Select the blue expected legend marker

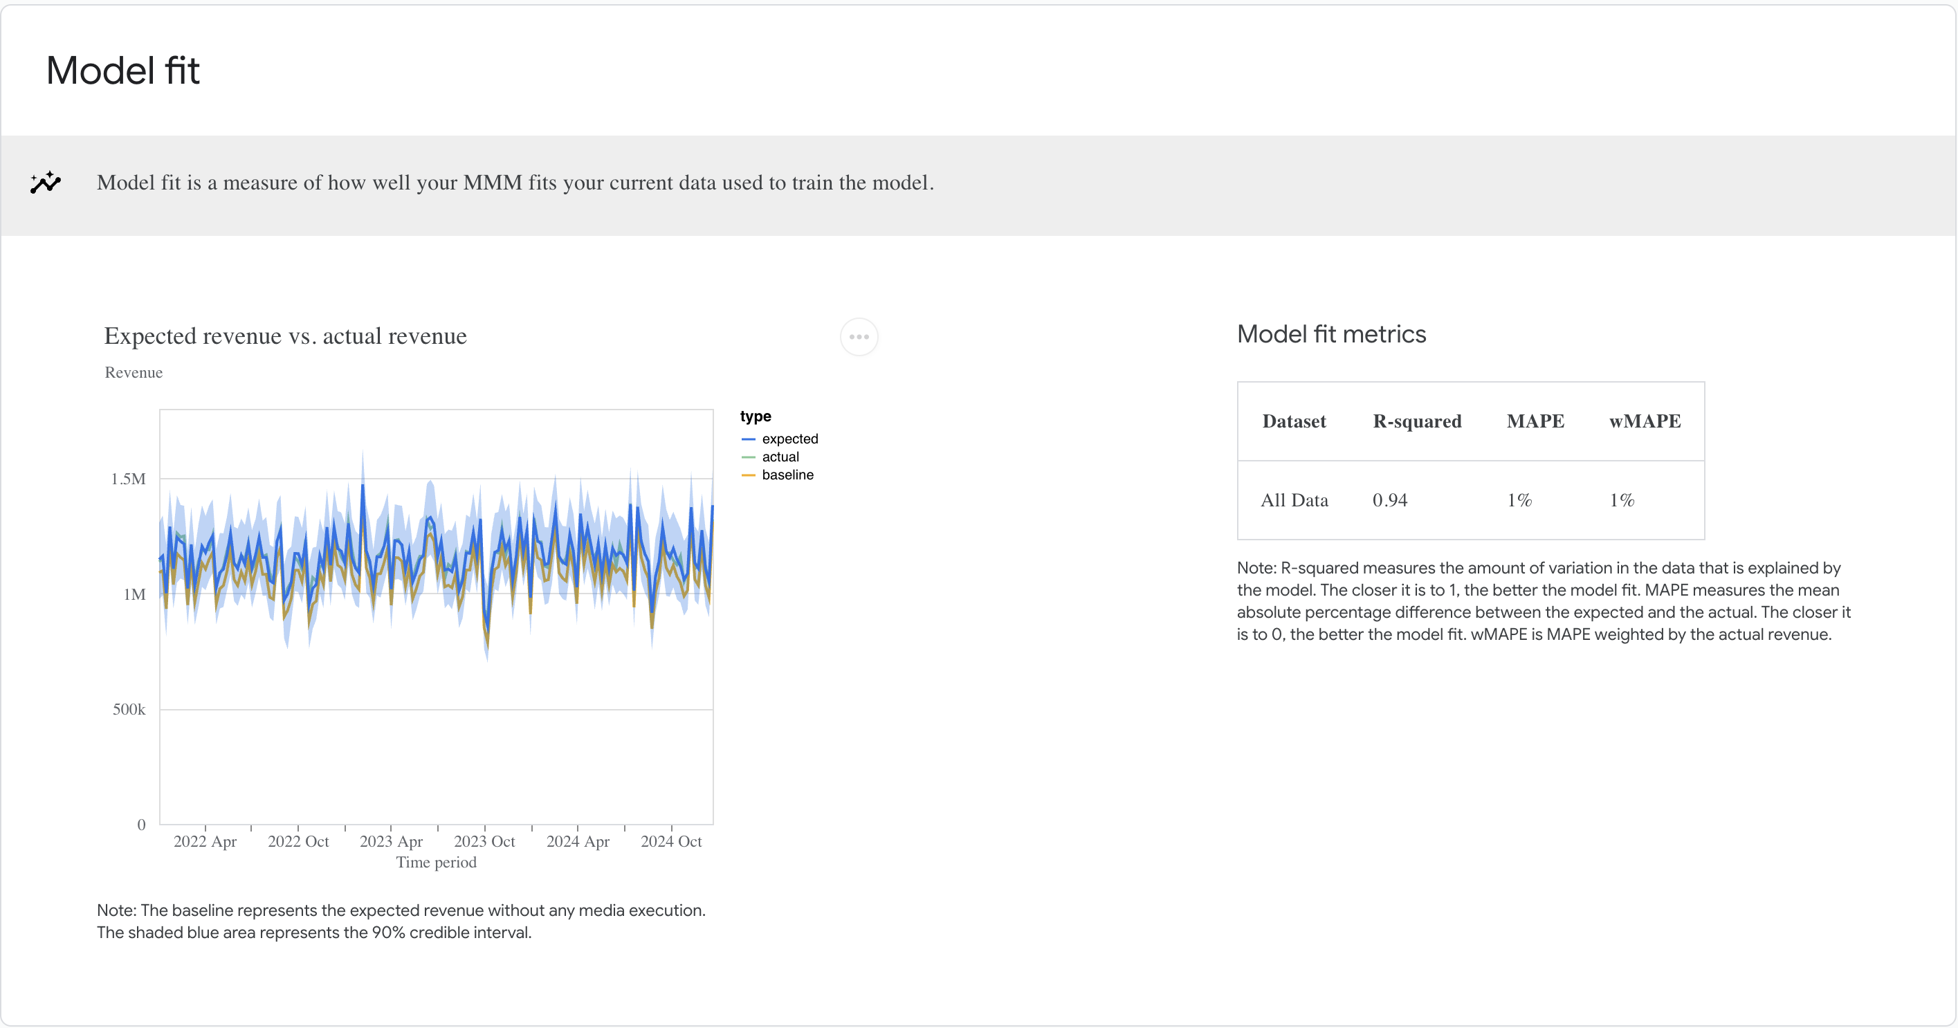[747, 439]
